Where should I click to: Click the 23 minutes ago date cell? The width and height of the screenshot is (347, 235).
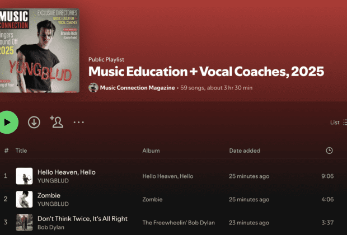(249, 223)
